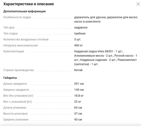Click the Ширина упаковки value 43 см
Image resolution: width=141 pixels, height=126 pixels.
coord(78,120)
